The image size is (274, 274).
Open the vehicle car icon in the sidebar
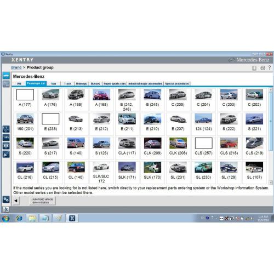tap(6, 76)
